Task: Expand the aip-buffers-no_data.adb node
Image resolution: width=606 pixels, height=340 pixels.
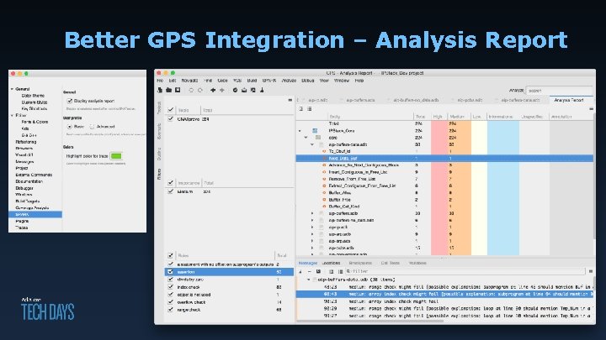Action: 312,220
